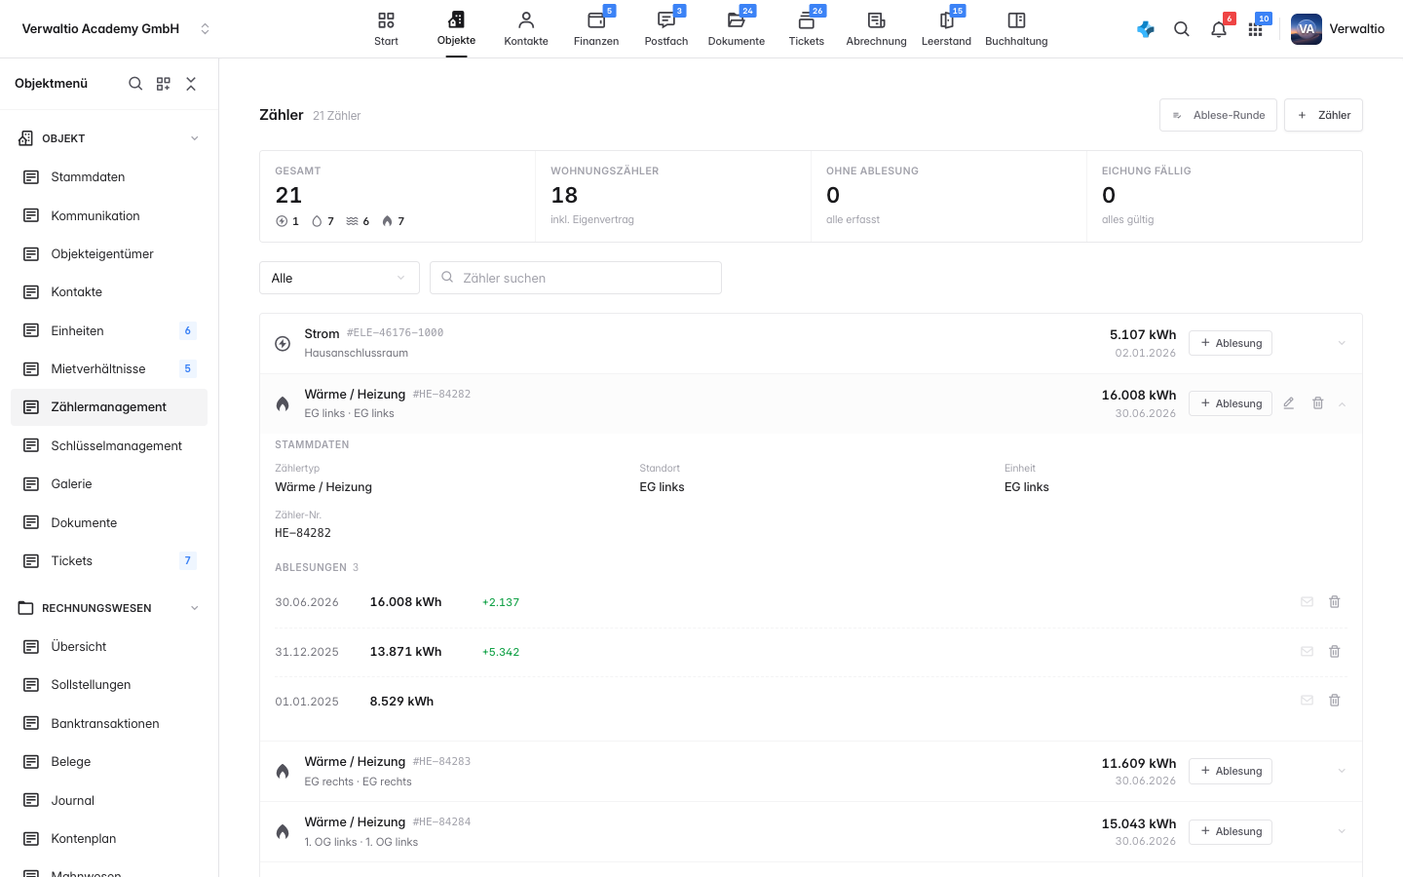This screenshot has height=877, width=1403.
Task: Start an Ablese-Runde
Action: click(1218, 115)
